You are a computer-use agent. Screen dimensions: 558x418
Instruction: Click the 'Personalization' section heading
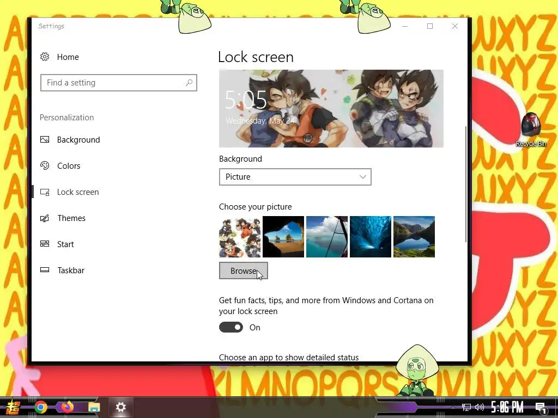pyautogui.click(x=66, y=118)
